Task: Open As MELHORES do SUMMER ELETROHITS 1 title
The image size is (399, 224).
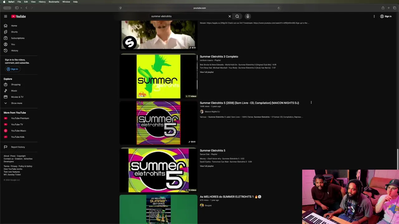Action: click(230, 197)
